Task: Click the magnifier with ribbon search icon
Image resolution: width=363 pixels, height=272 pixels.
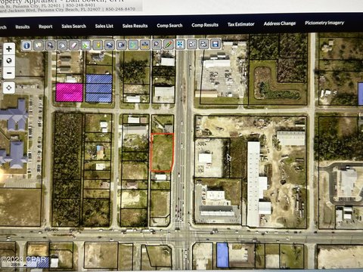Action: (157, 45)
